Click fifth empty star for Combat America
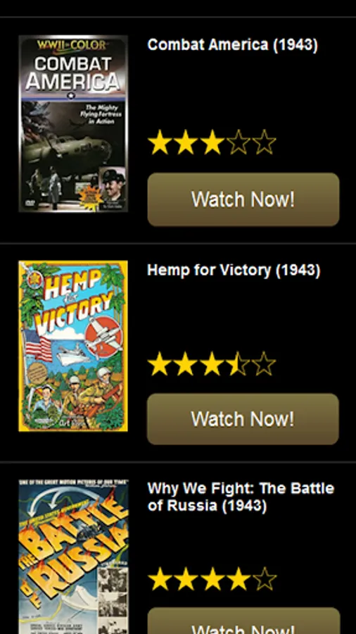 (265, 142)
